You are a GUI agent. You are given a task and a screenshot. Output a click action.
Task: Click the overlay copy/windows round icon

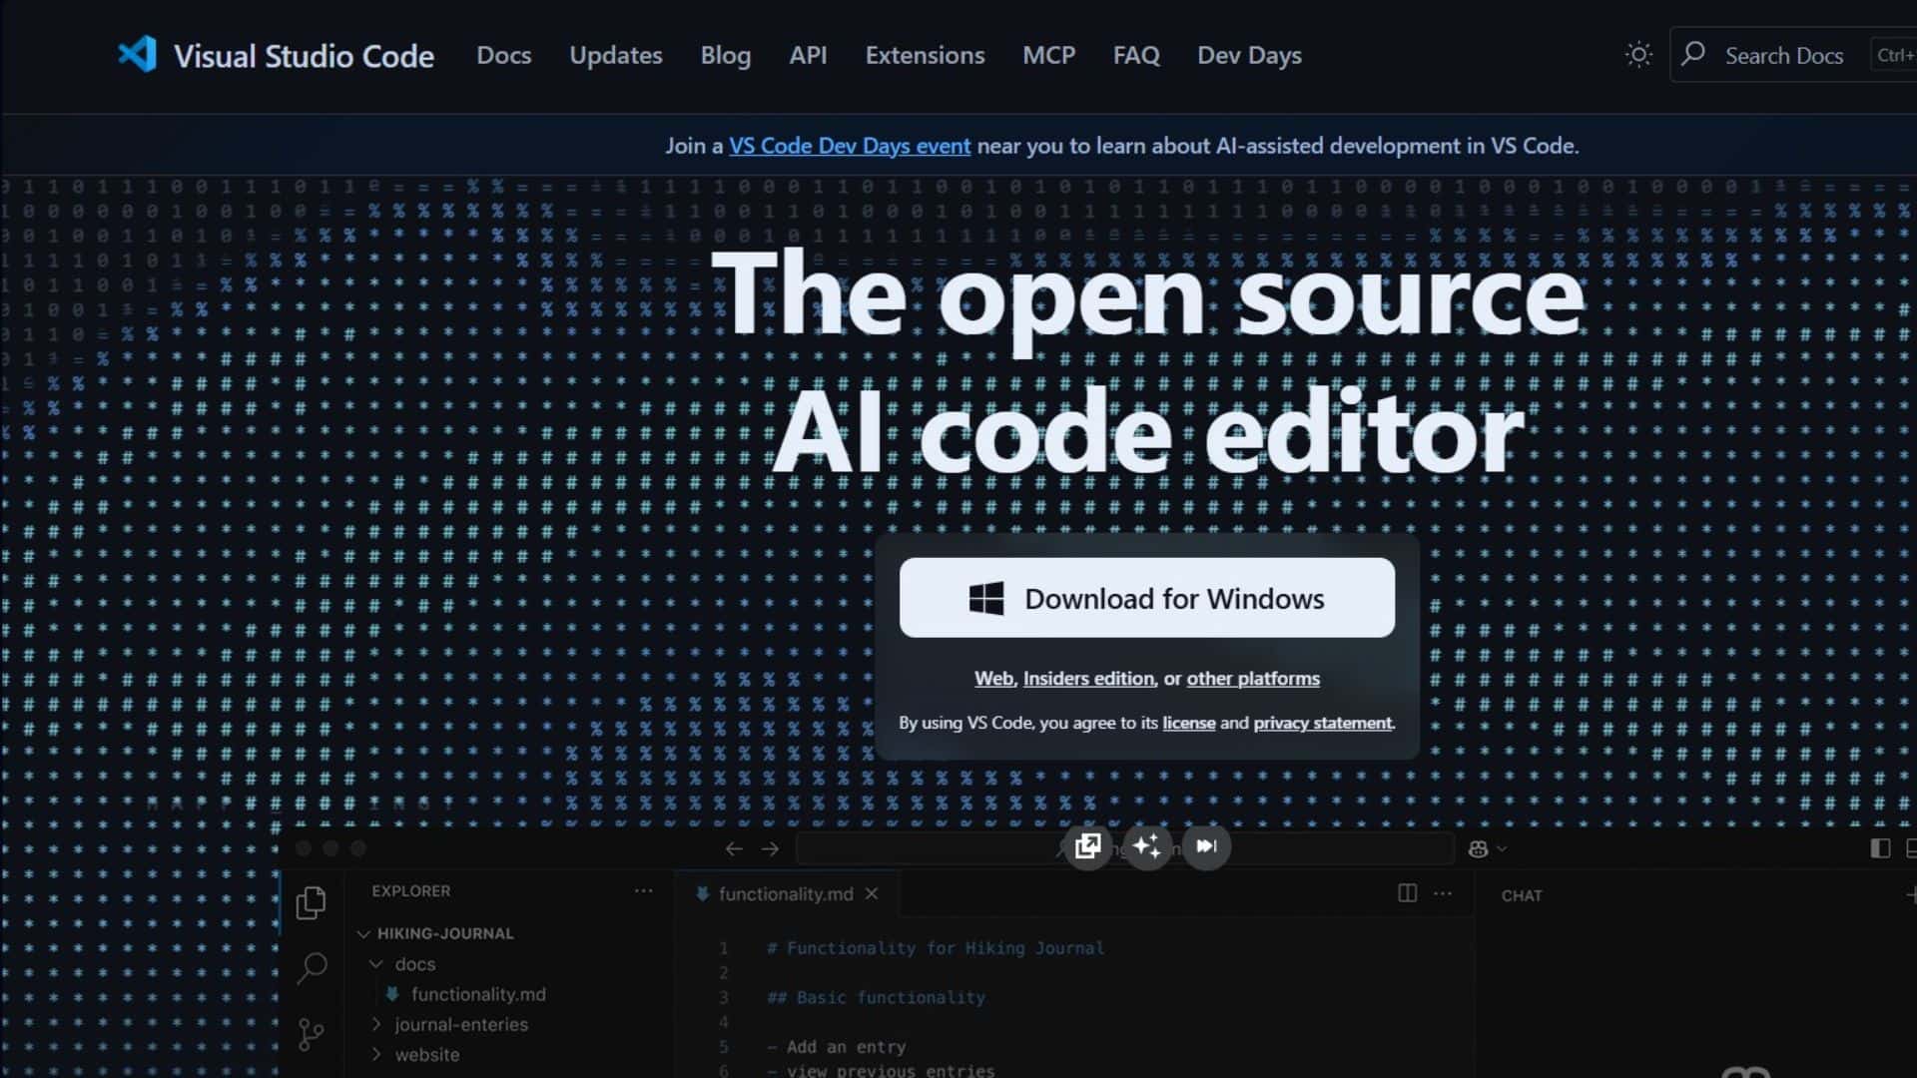(1087, 846)
